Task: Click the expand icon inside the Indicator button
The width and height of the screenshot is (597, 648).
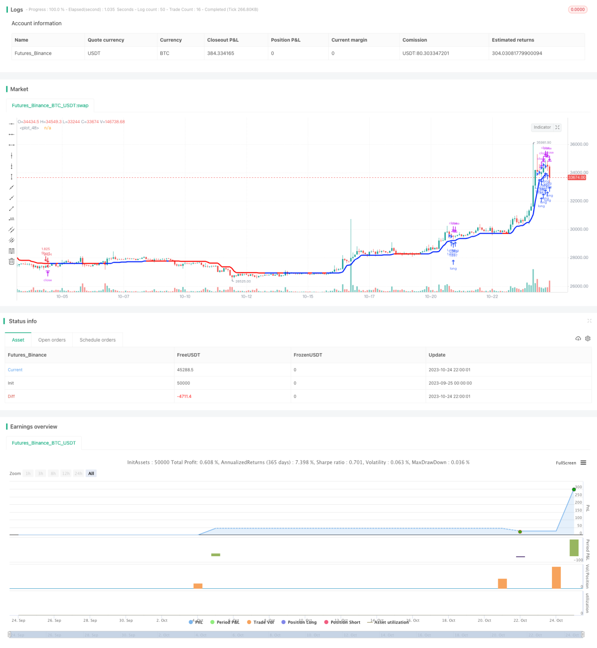Action: 558,127
